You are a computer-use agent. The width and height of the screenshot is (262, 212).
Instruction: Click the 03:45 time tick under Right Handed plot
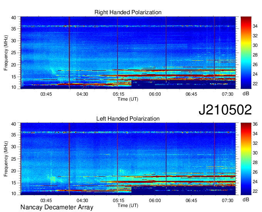point(46,94)
